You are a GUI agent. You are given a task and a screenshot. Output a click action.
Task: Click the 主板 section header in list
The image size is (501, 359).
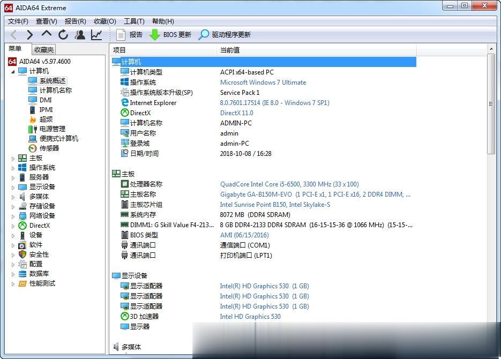[x=128, y=174]
